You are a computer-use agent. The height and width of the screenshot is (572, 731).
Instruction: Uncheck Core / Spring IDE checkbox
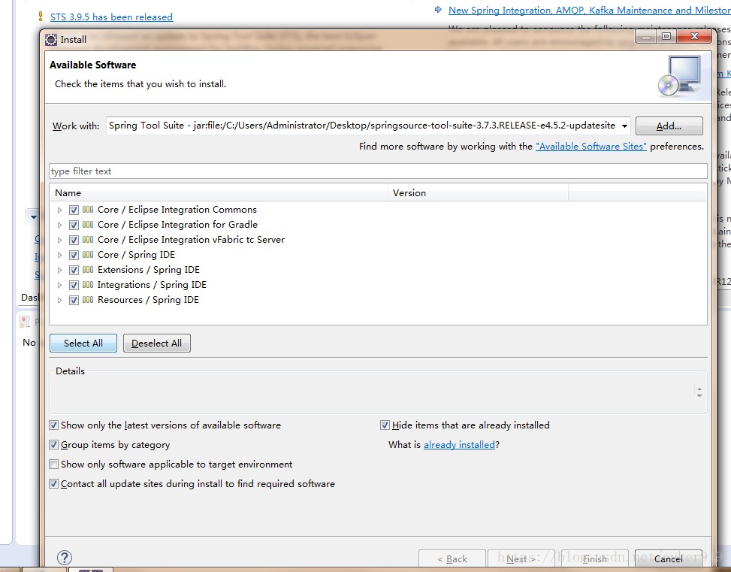[74, 256]
